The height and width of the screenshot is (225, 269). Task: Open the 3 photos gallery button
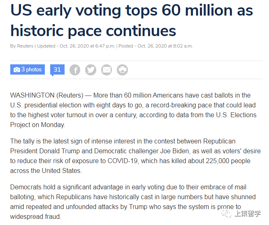pos(28,69)
